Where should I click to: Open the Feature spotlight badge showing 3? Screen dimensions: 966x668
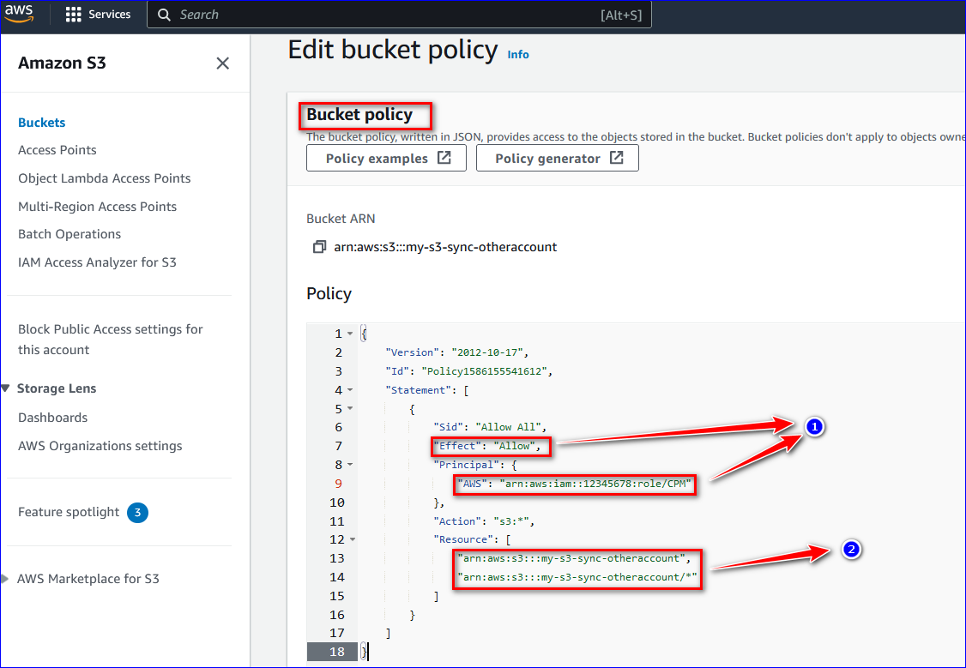coord(137,512)
